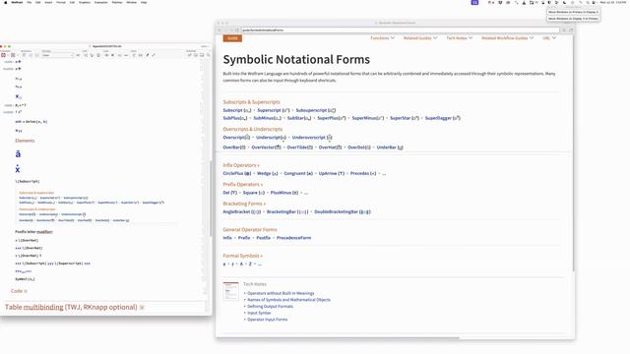Expand the Bracketing Forms section link
The image size is (630, 354).
[244, 204]
